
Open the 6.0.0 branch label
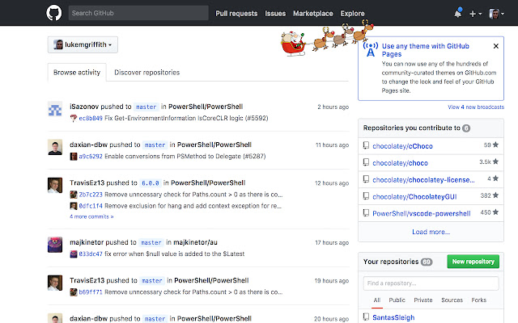point(151,183)
